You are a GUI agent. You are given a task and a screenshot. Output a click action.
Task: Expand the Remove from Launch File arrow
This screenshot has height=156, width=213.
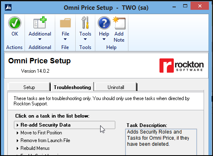click(18, 140)
